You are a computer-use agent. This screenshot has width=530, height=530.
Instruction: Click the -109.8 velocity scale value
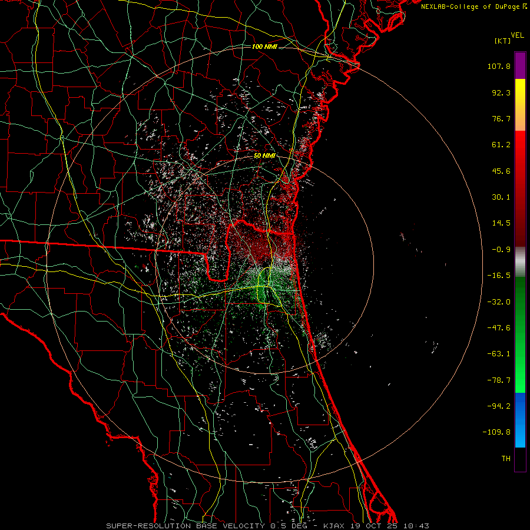point(496,432)
